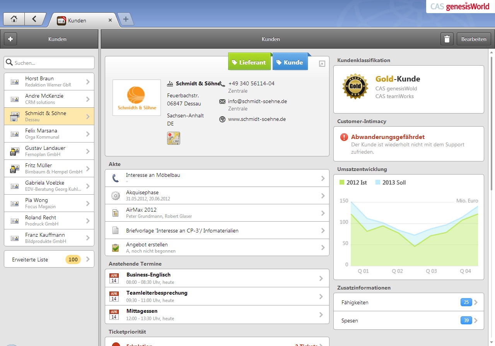
Task: Delete customer using trash icon
Action: pyautogui.click(x=447, y=39)
